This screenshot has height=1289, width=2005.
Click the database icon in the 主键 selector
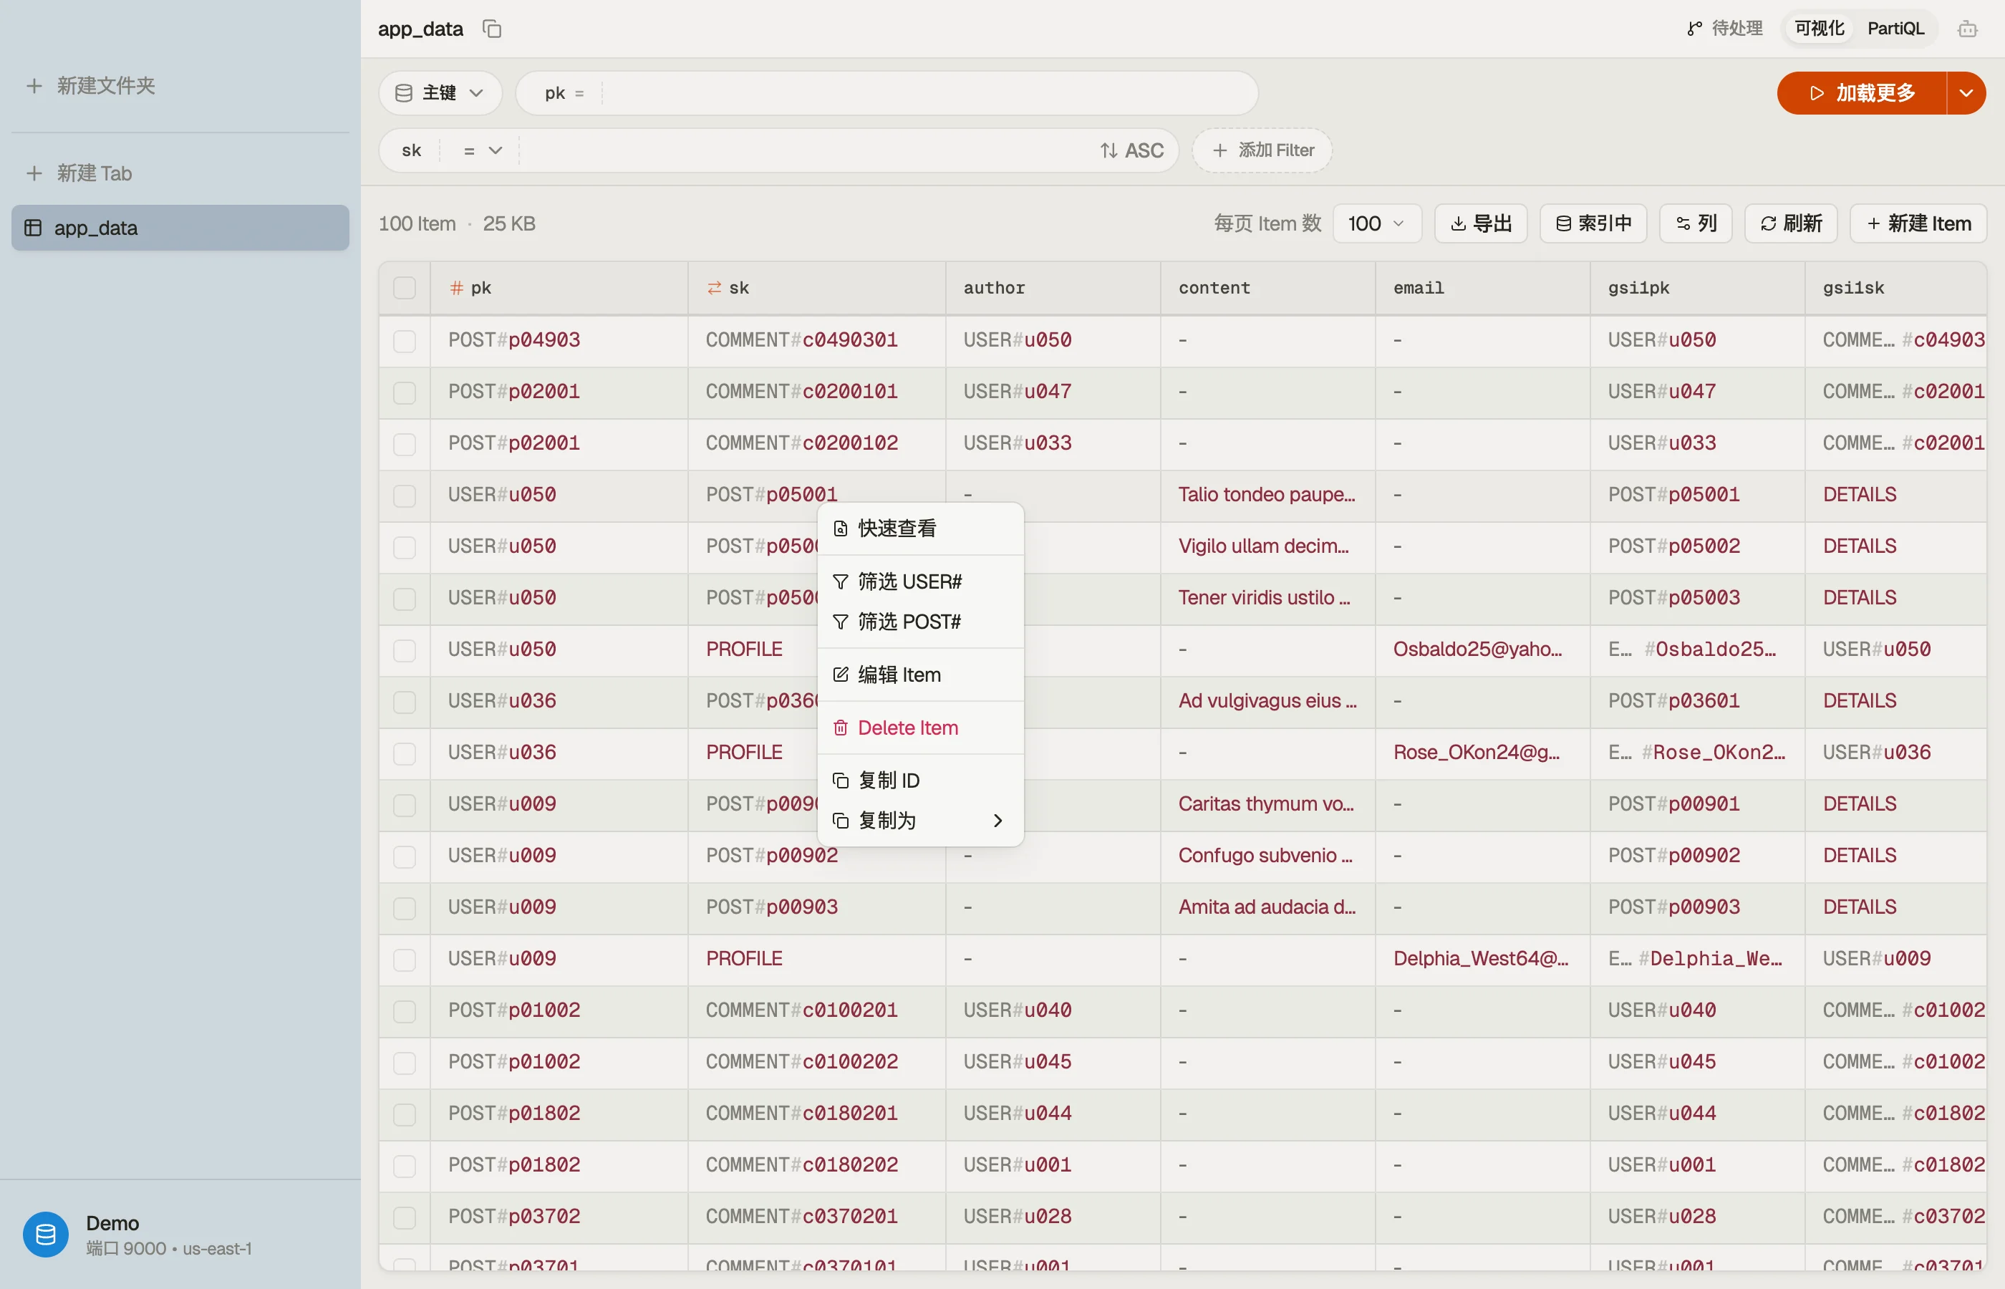click(x=403, y=93)
